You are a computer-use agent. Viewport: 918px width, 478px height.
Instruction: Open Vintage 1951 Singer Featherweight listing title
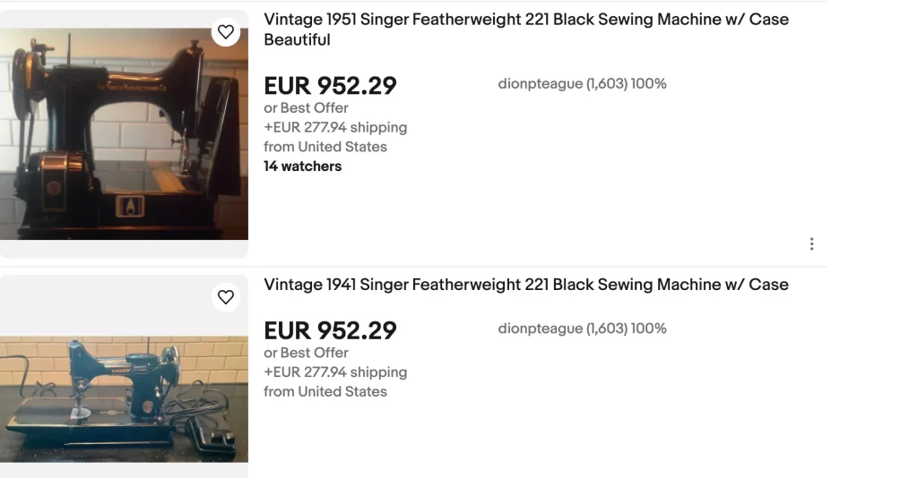tap(525, 20)
